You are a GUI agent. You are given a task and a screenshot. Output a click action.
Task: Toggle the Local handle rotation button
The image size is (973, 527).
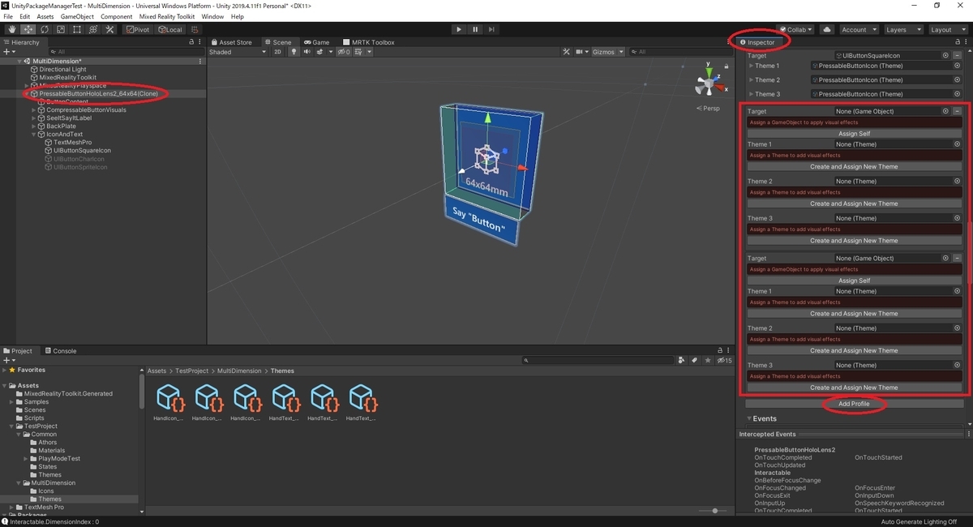pos(170,30)
